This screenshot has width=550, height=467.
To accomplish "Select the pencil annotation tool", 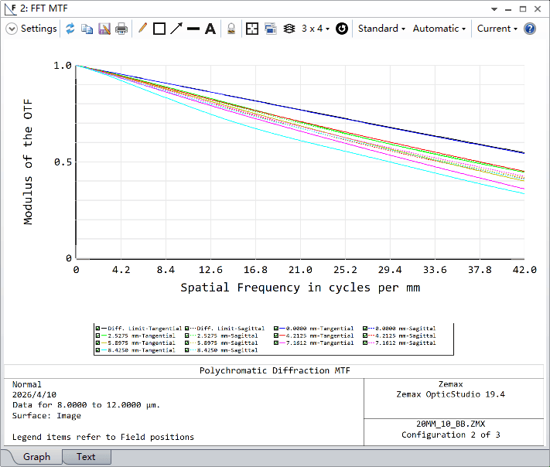I will tap(142, 29).
